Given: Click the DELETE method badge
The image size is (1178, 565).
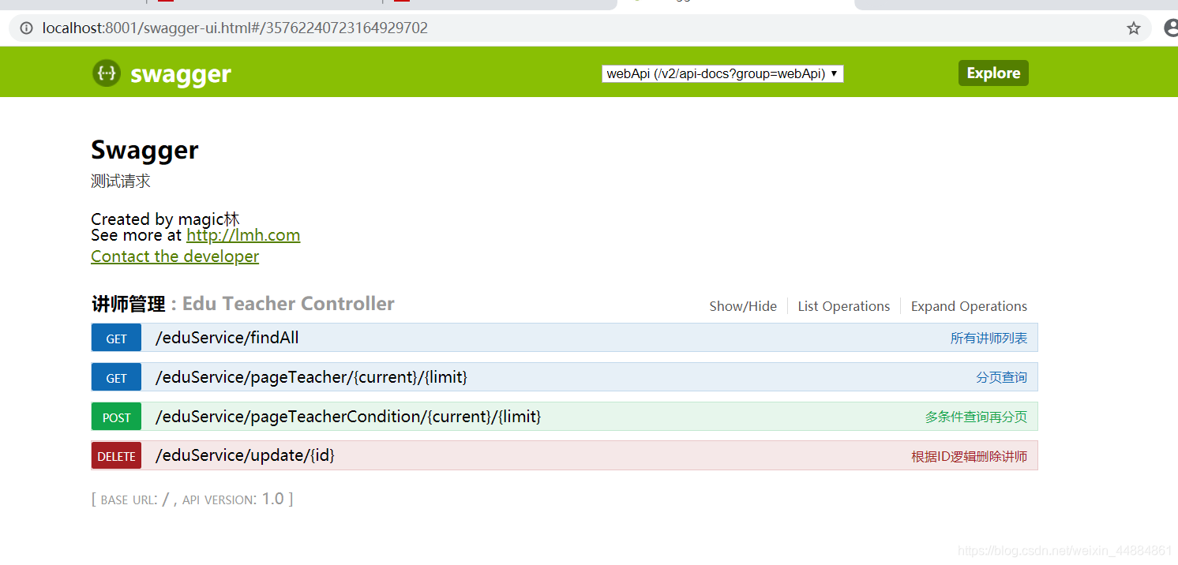Looking at the screenshot, I should coord(116,455).
